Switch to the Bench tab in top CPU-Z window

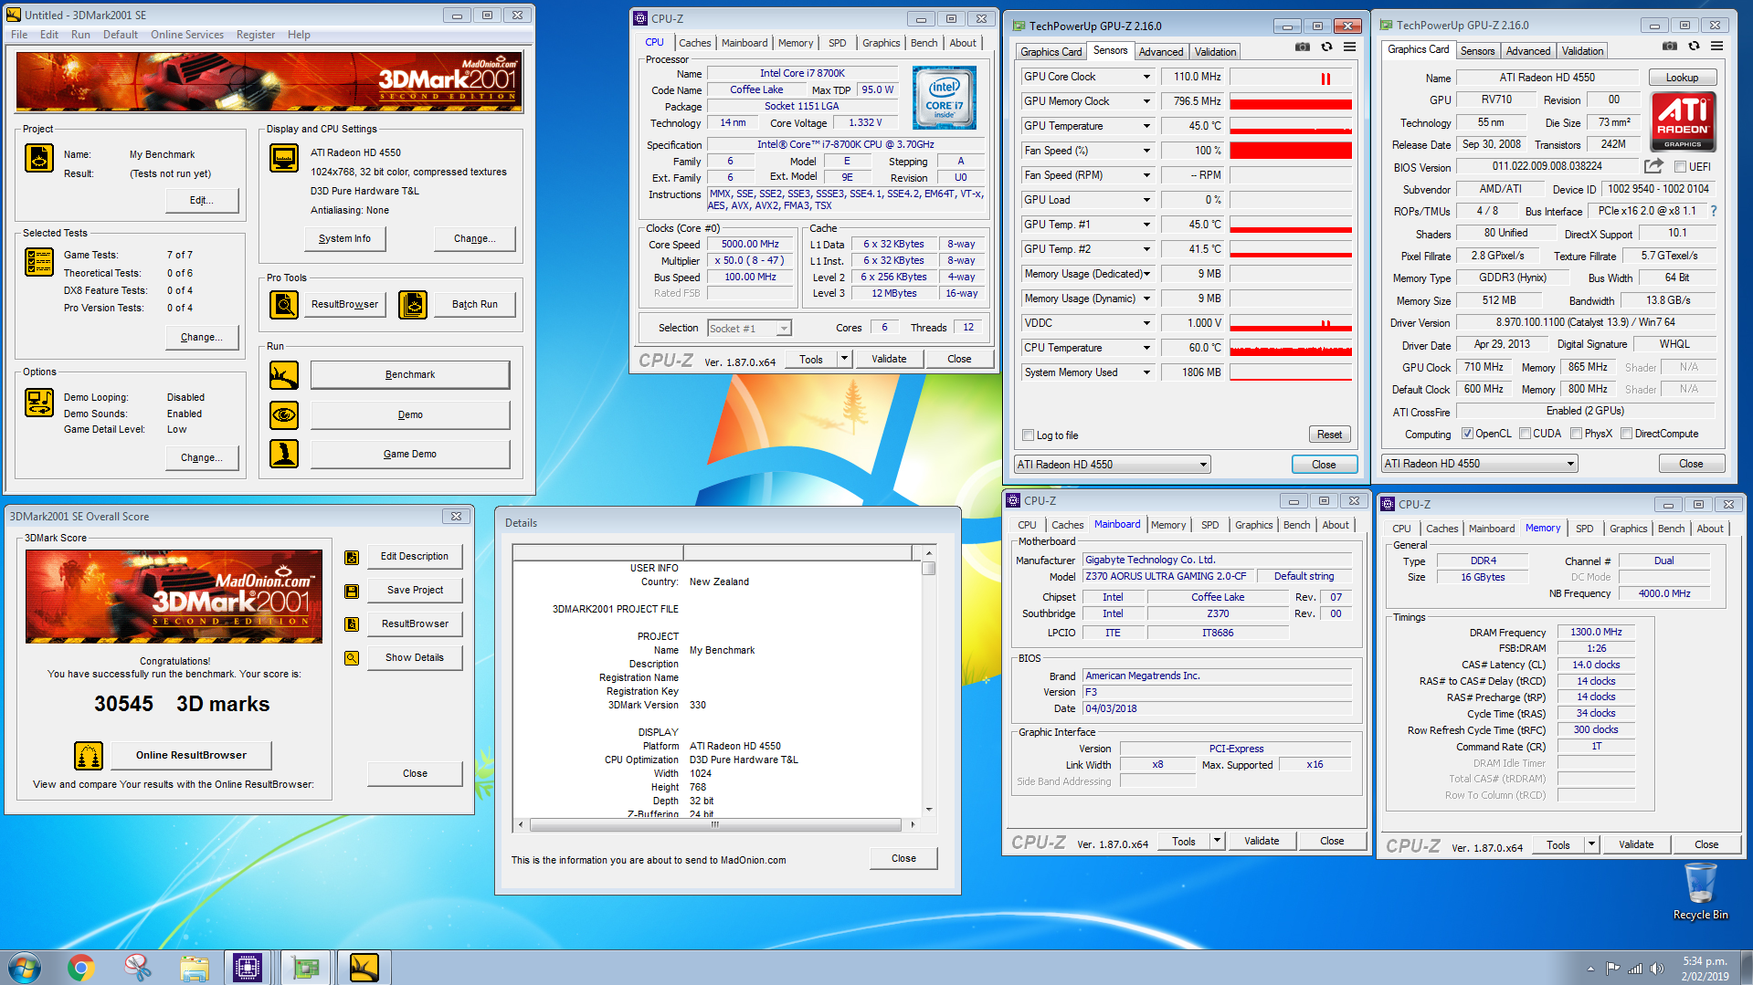coord(924,43)
